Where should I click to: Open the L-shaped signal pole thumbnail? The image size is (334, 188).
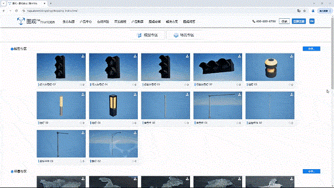218,105
